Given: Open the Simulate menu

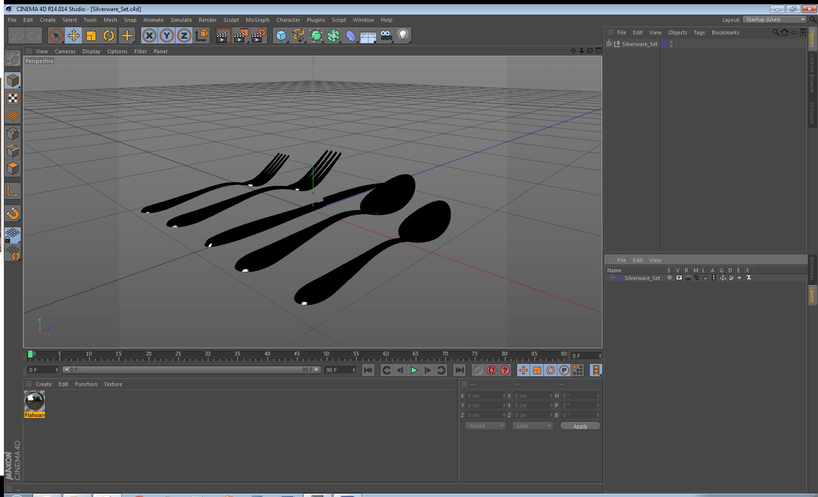Looking at the screenshot, I should 181,20.
